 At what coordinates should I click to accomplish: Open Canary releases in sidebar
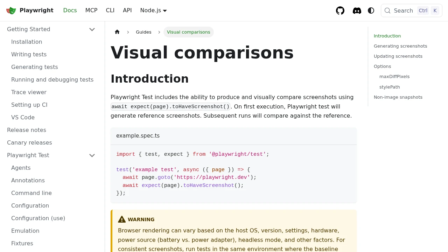(29, 143)
